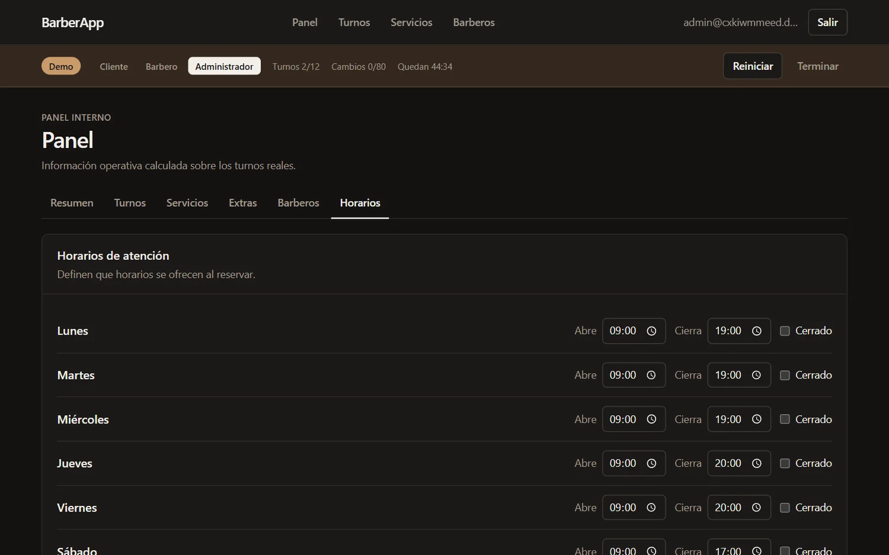Viewport: 889px width, 555px height.
Task: Switch demo role to Cliente
Action: pyautogui.click(x=114, y=66)
